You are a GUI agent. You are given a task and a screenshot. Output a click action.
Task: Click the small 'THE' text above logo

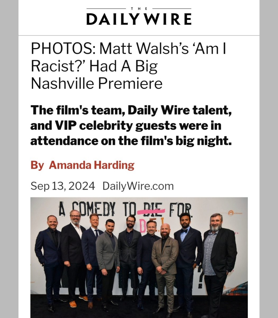click(x=139, y=9)
